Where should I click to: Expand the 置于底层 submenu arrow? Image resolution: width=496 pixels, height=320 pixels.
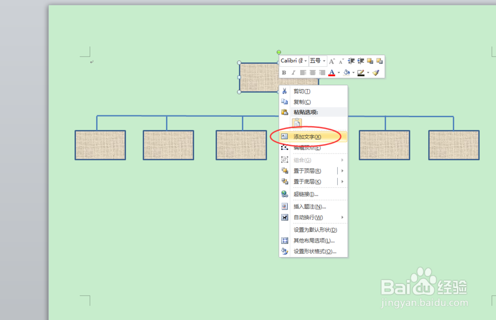pos(342,181)
